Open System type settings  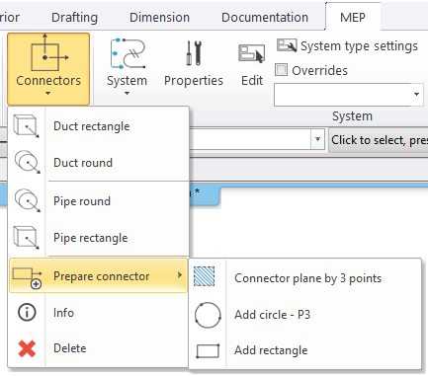tap(347, 45)
